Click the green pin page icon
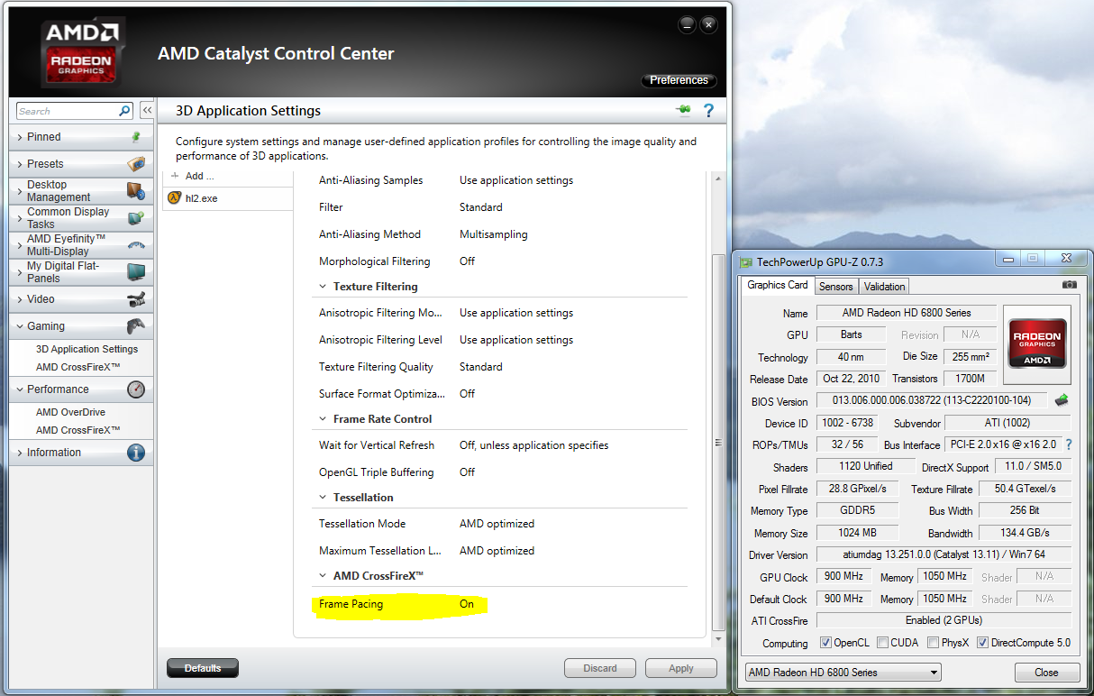1094x696 pixels. tap(683, 110)
